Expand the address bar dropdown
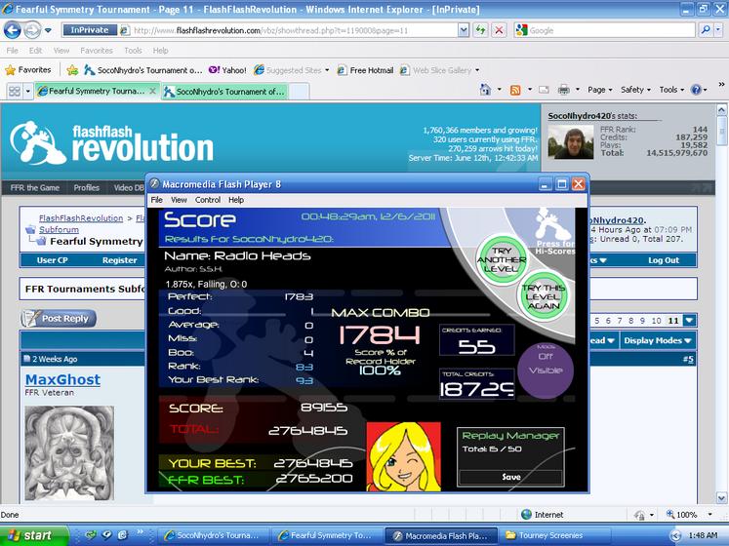 [464, 30]
